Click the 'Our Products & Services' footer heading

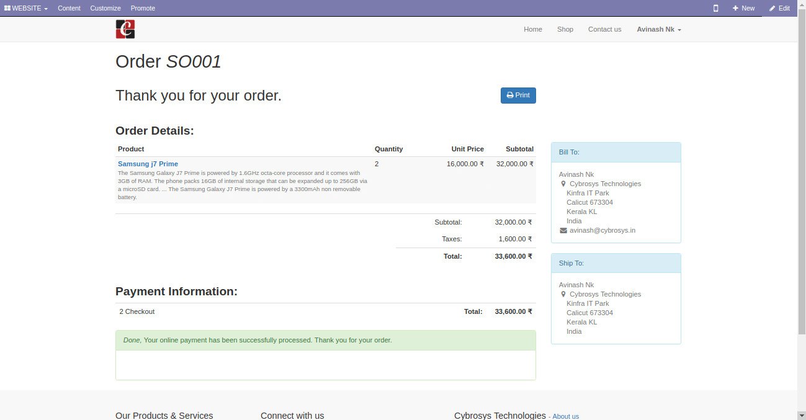[164, 416]
